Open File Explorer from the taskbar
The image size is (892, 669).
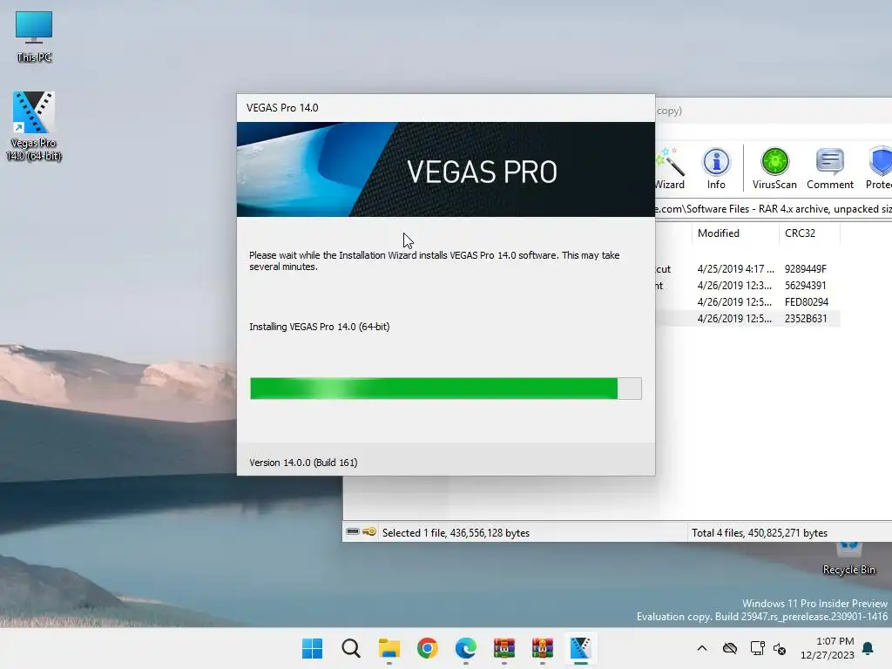coord(389,648)
